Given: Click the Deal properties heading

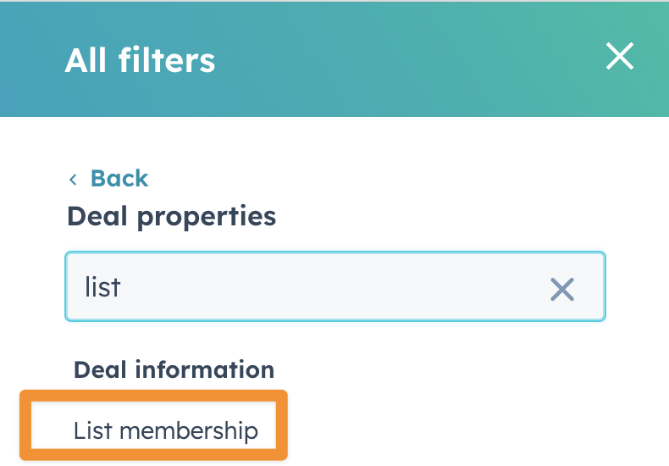Looking at the screenshot, I should pos(171,216).
